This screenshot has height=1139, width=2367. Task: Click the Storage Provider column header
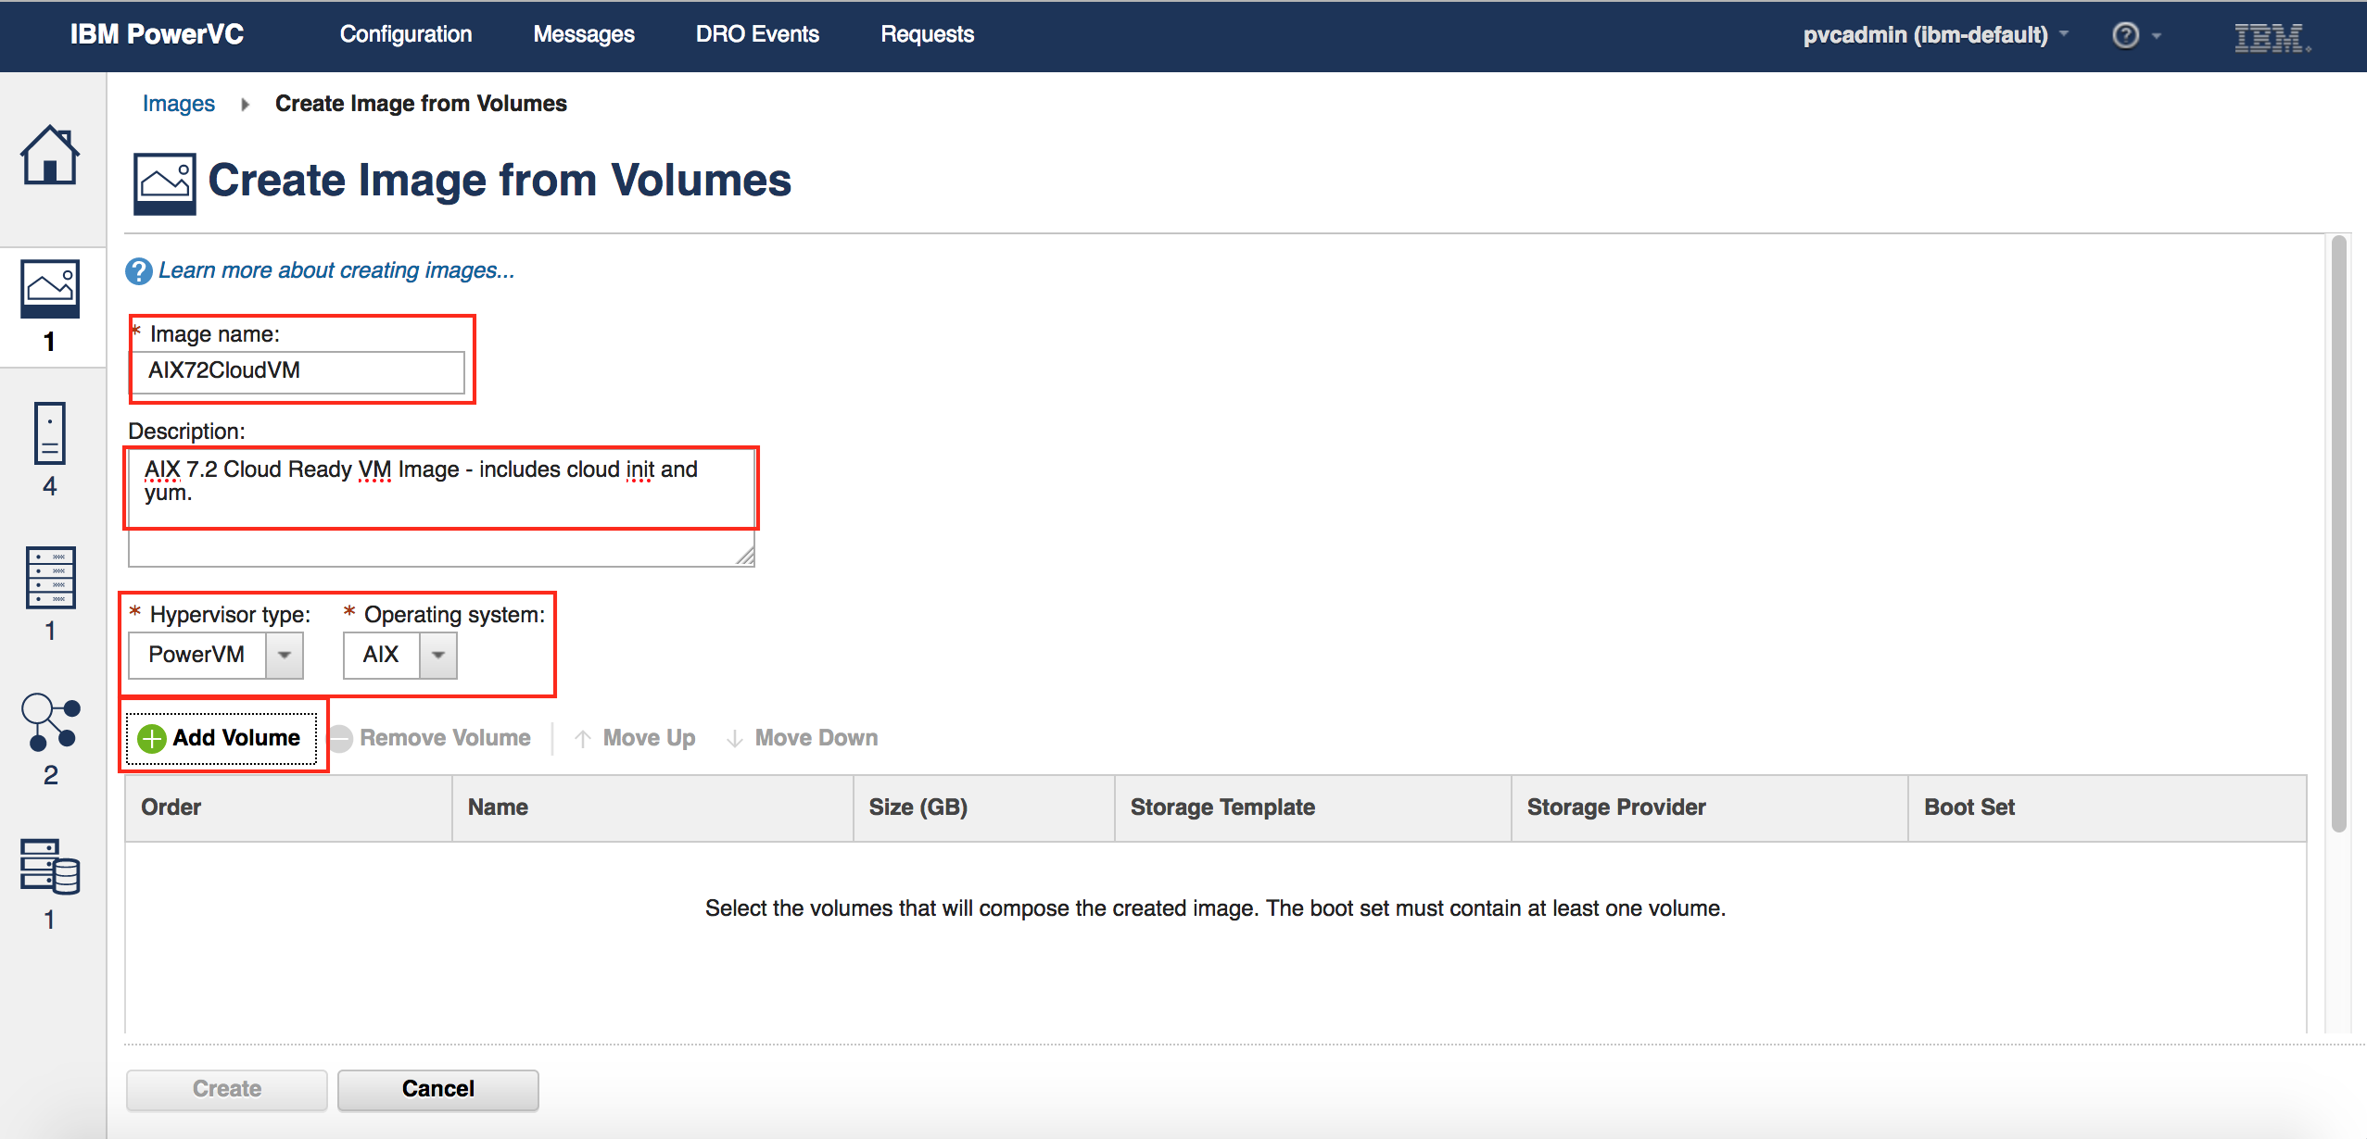tap(1710, 807)
